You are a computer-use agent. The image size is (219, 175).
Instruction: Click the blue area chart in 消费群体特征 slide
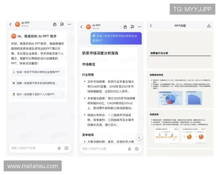coord(194,98)
